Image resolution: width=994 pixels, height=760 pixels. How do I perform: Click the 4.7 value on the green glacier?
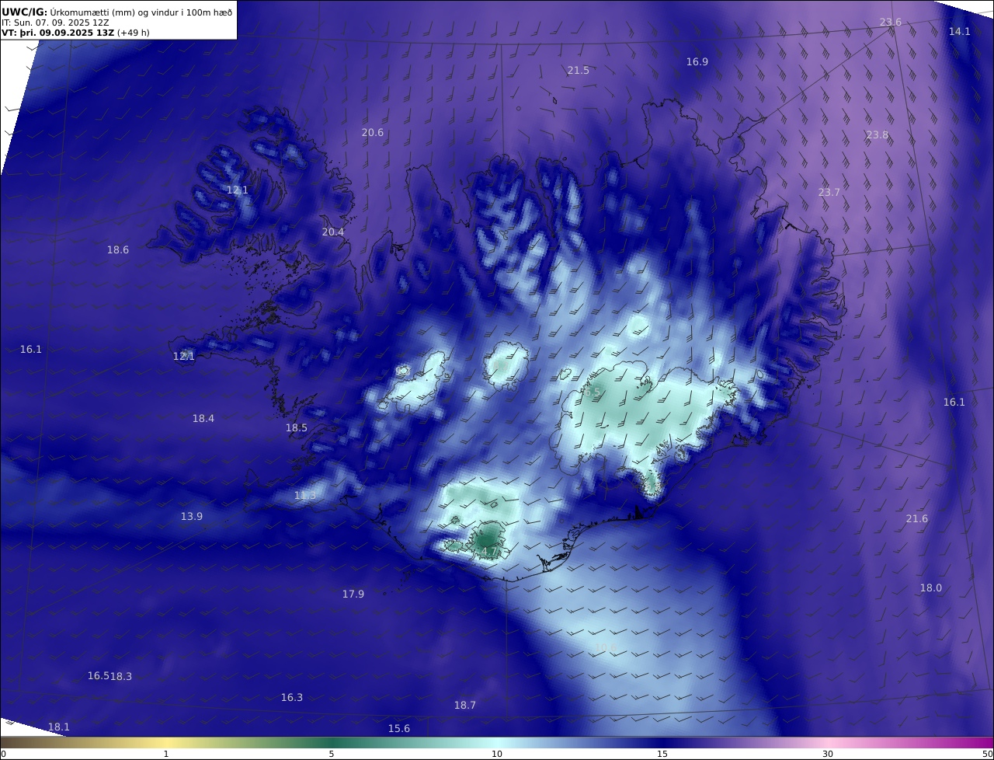pyautogui.click(x=489, y=552)
